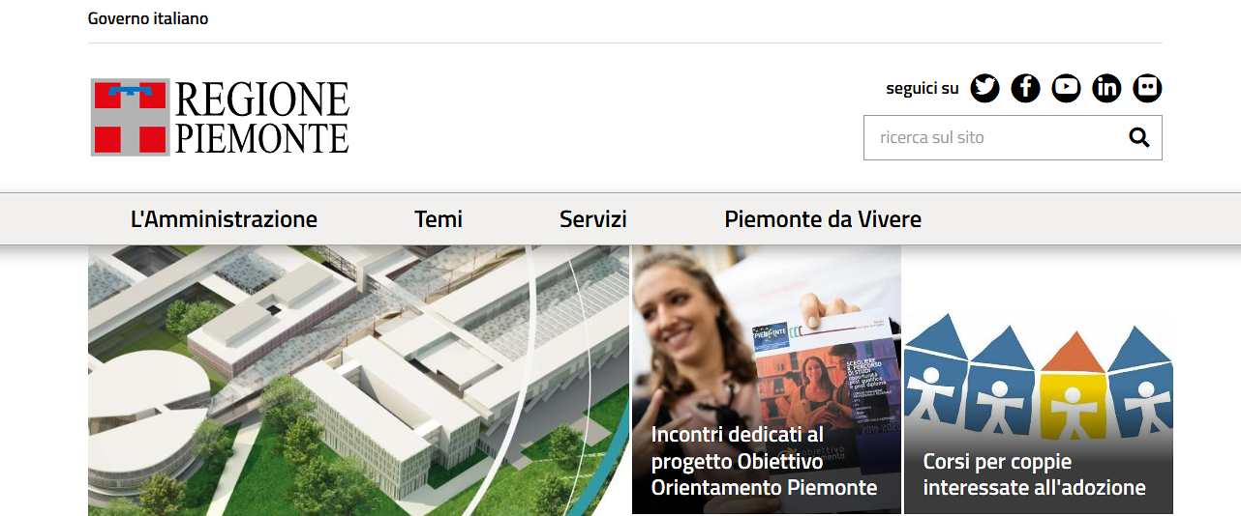The height and width of the screenshot is (516, 1241).
Task: Click the seguici su label
Action: (923, 88)
